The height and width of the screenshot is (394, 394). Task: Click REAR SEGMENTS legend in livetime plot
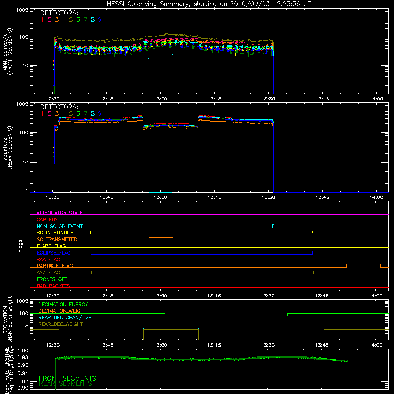66,384
